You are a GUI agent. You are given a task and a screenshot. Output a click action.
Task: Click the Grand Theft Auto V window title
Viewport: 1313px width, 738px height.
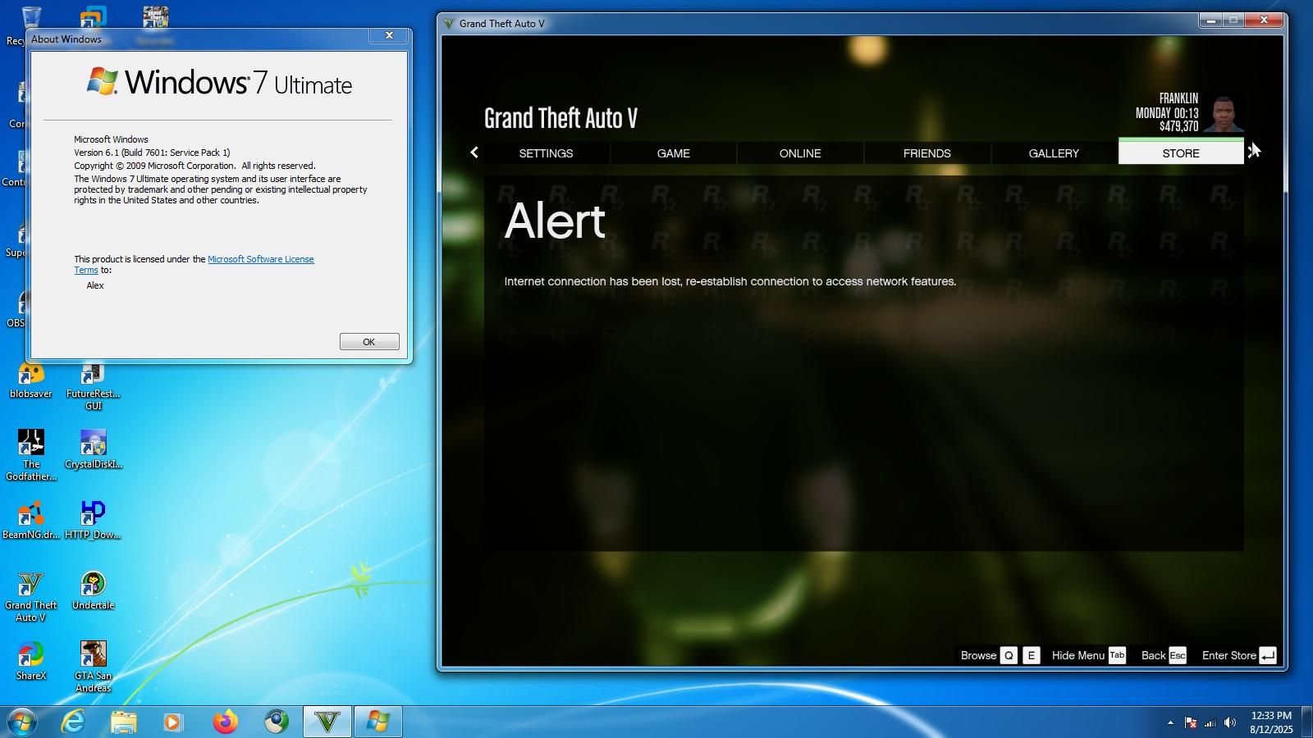[501, 23]
